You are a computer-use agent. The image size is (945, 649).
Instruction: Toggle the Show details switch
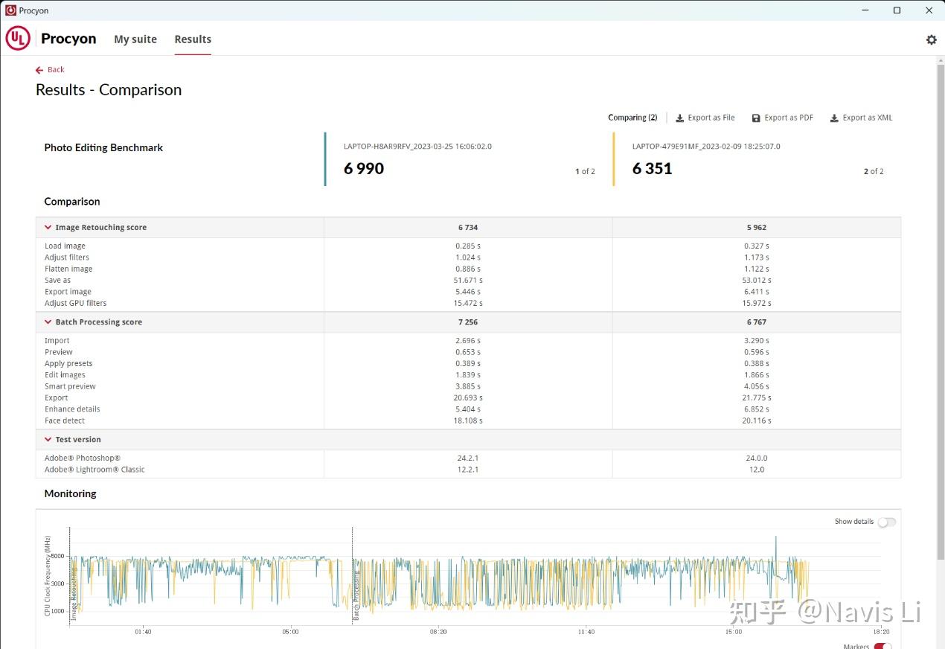point(886,522)
